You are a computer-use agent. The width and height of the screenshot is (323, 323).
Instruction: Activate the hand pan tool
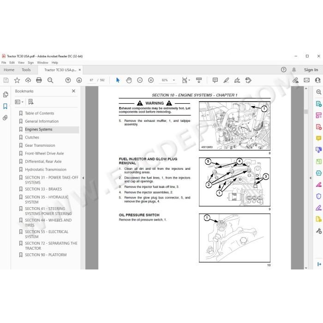[x=129, y=80]
